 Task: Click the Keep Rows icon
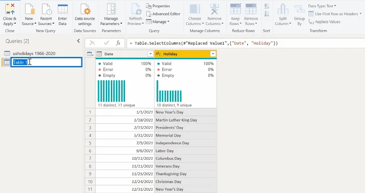235,9
